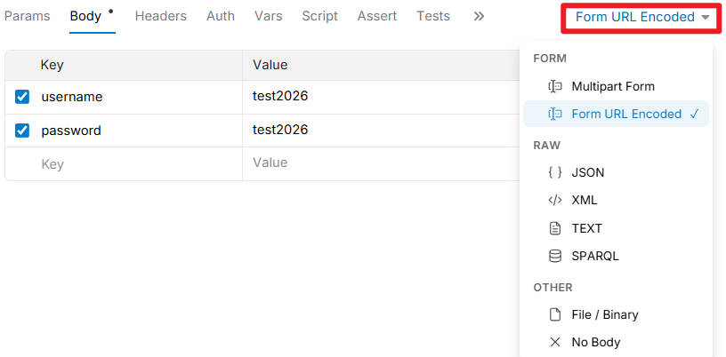
Task: Choose Multipart Form body type
Action: coord(616,86)
